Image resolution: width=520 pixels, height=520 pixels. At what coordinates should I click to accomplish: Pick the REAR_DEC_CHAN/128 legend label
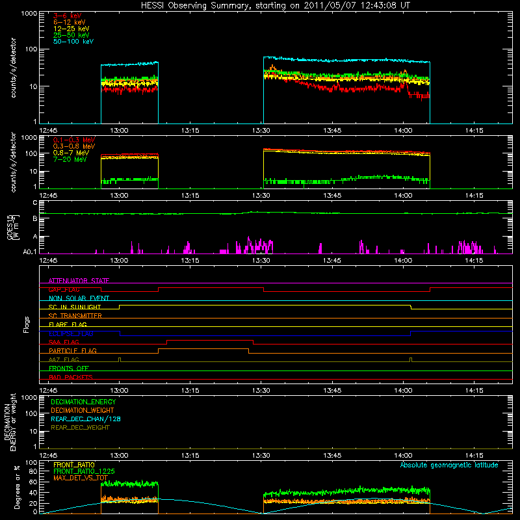86,419
